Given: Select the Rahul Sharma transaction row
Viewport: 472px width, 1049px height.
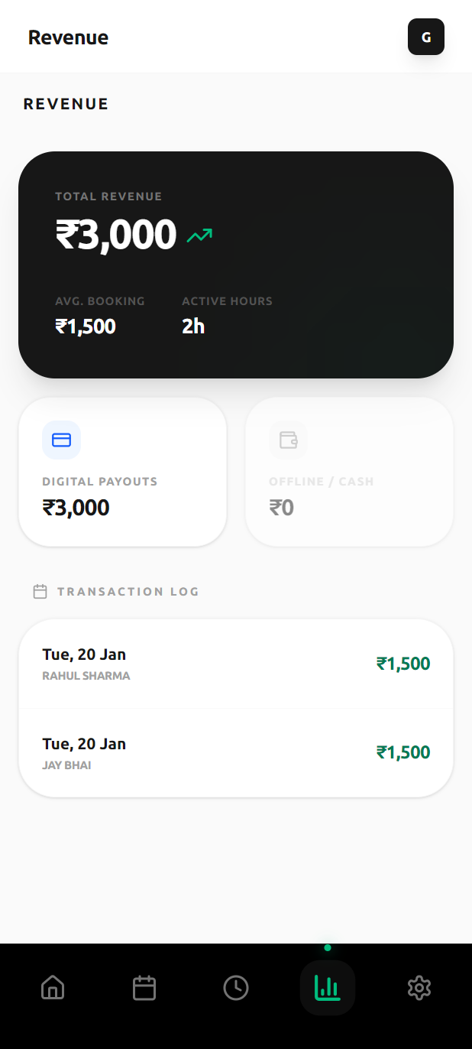Looking at the screenshot, I should click(x=236, y=664).
